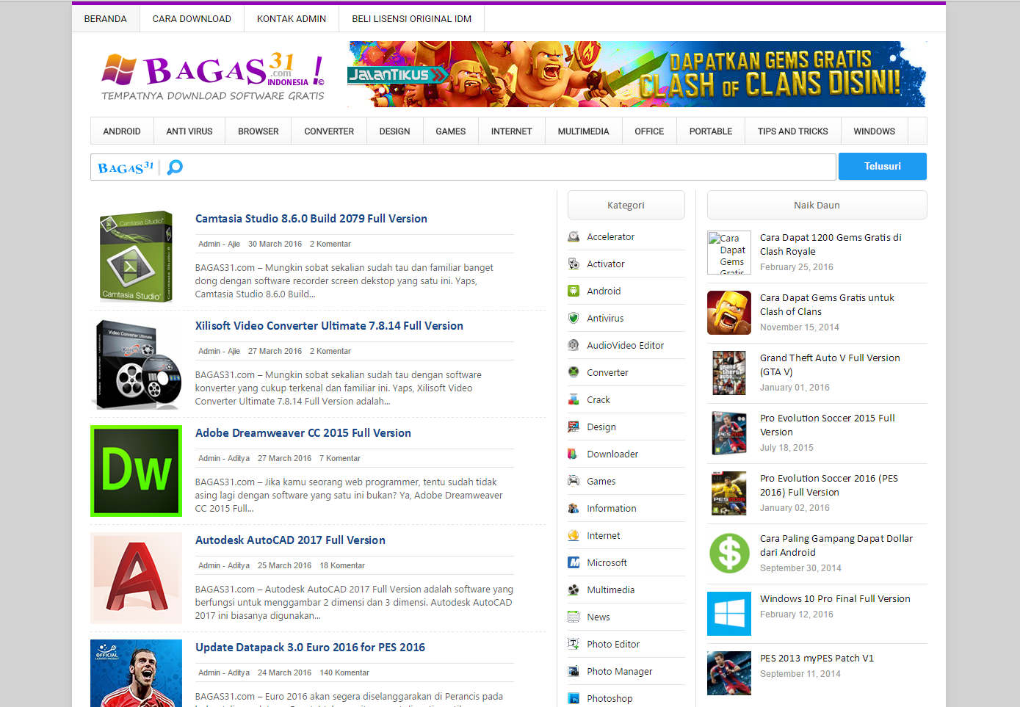Viewport: 1020px width, 707px height.
Task: Open Camtasia Studio 8.6.0 article title
Action: pyautogui.click(x=311, y=219)
